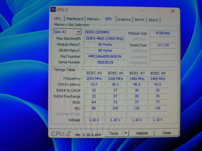
Task: Open the Mainboard tab
Action: 74,19
